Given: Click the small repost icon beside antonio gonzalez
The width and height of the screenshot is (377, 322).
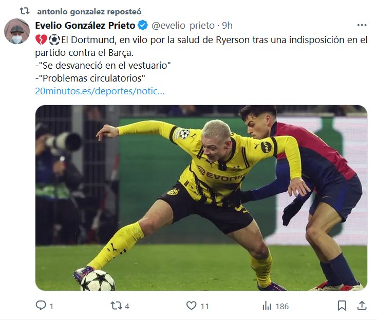Looking at the screenshot, I should click(x=25, y=11).
